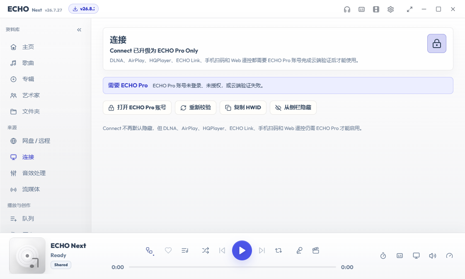Skip to the previous track
Image resolution: width=465 pixels, height=279 pixels.
point(222,250)
